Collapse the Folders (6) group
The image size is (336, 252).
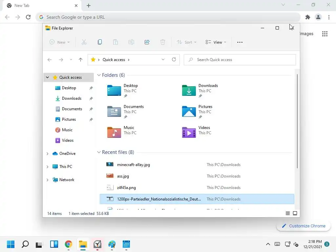point(99,75)
